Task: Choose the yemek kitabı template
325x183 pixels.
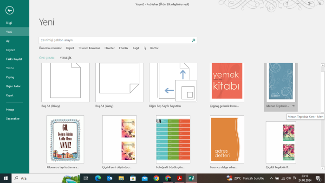Action: click(x=227, y=82)
